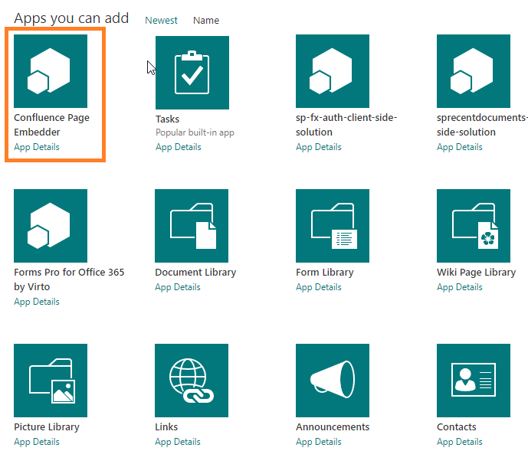This screenshot has height=464, width=528.
Task: Click the Confluence Page Embedder app icon
Action: tap(51, 71)
